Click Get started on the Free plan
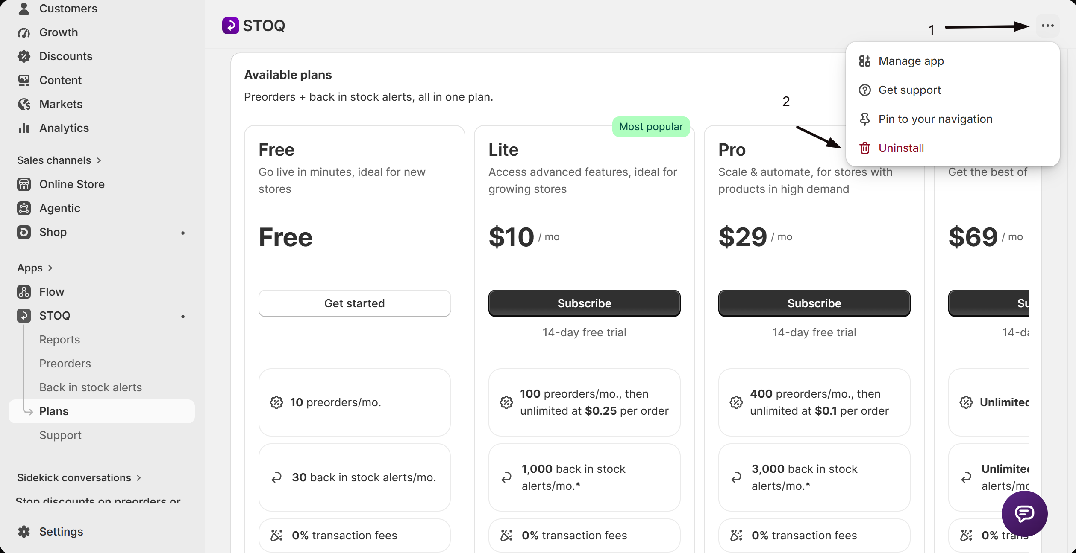The height and width of the screenshot is (553, 1076). (355, 303)
